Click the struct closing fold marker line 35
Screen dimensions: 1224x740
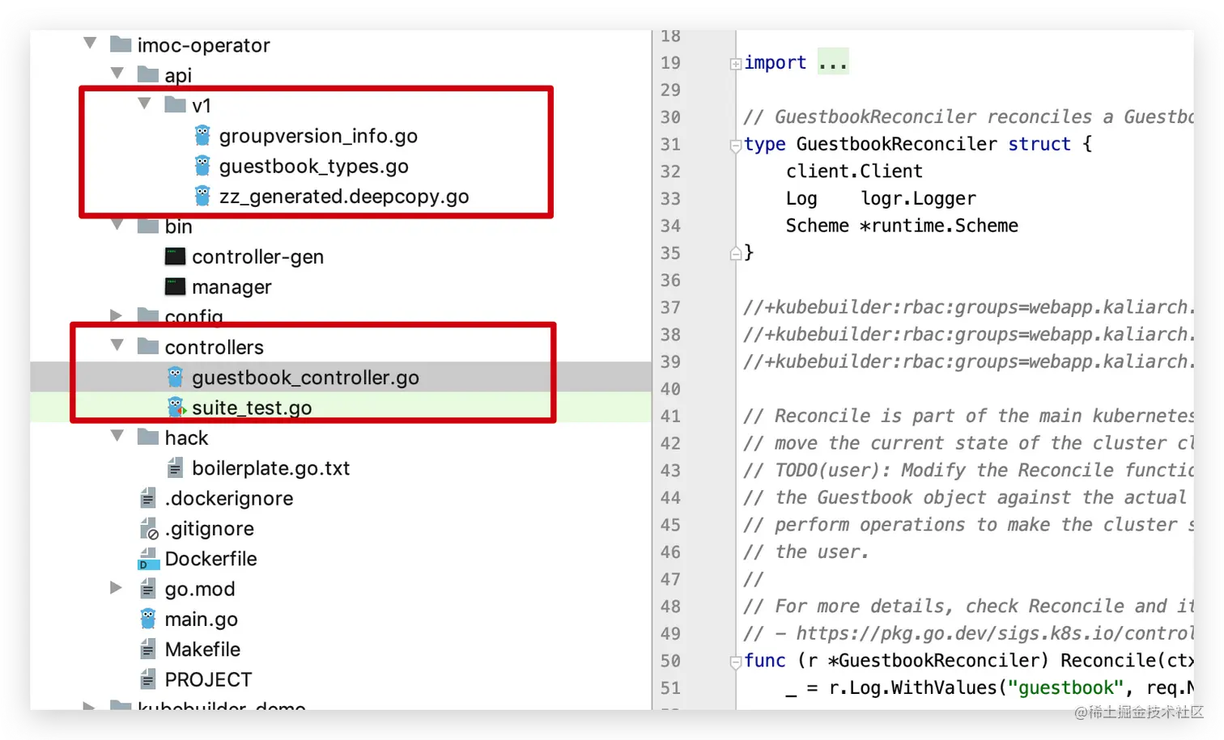tap(736, 253)
